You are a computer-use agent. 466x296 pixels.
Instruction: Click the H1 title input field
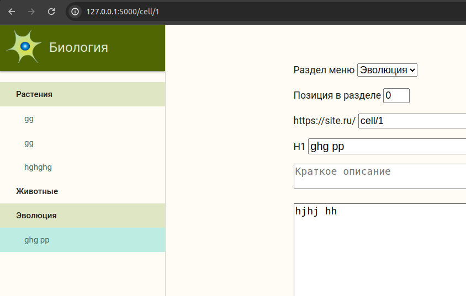[x=386, y=146]
